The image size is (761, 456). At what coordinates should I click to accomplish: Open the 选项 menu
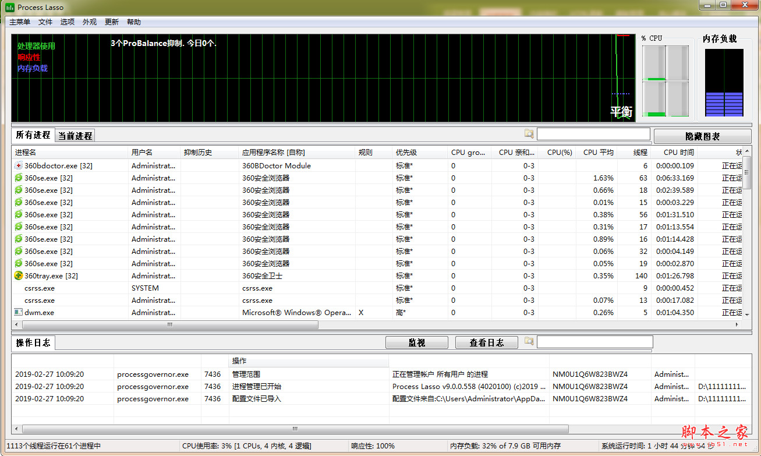68,22
